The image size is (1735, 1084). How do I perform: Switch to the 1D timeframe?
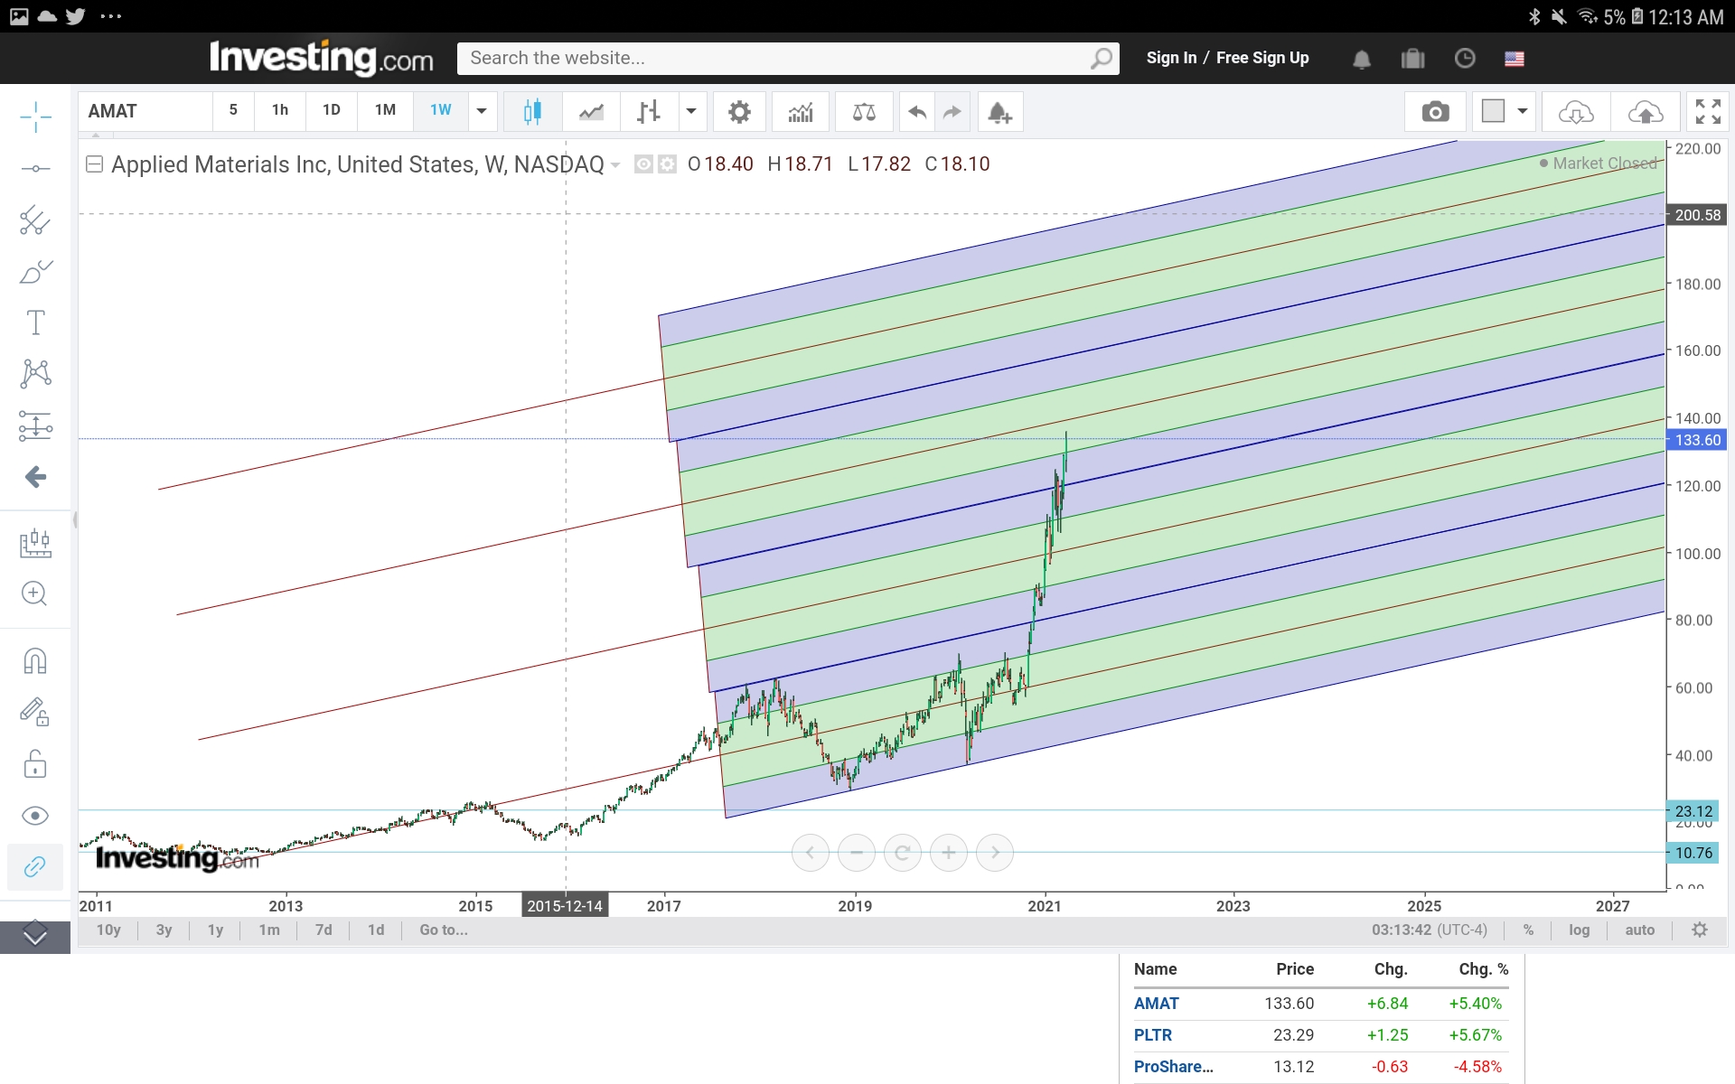pyautogui.click(x=332, y=110)
